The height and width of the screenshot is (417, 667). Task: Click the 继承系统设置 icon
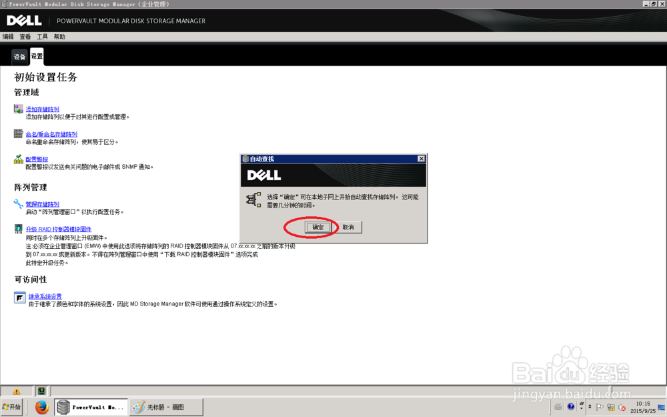pos(19,298)
